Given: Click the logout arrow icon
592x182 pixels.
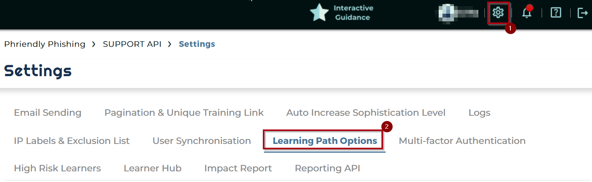Looking at the screenshot, I should (583, 13).
